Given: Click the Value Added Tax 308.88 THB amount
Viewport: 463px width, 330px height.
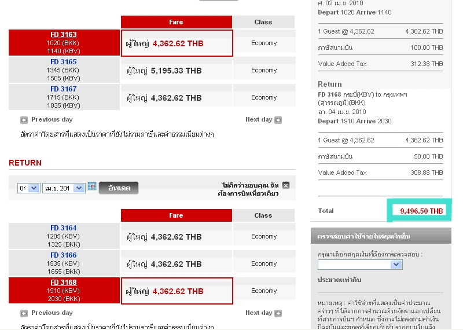Looking at the screenshot, I should (427, 173).
